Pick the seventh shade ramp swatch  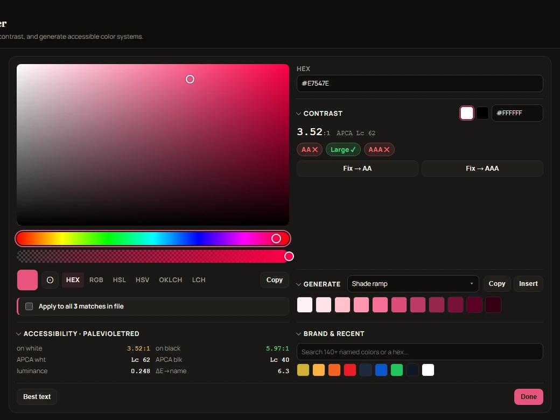(418, 305)
